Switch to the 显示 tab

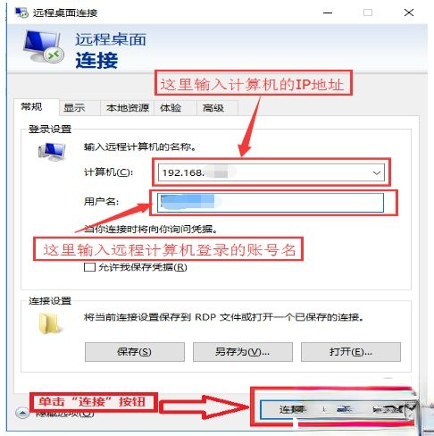[x=74, y=108]
